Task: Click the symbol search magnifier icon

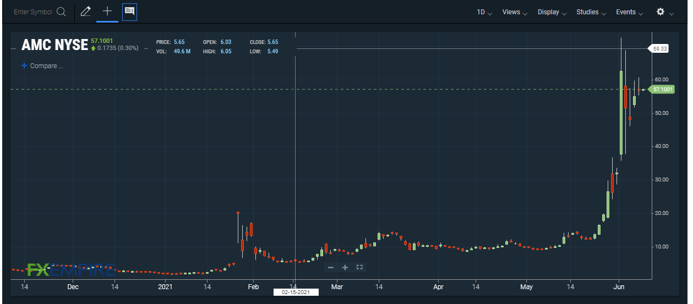Action: tap(61, 12)
